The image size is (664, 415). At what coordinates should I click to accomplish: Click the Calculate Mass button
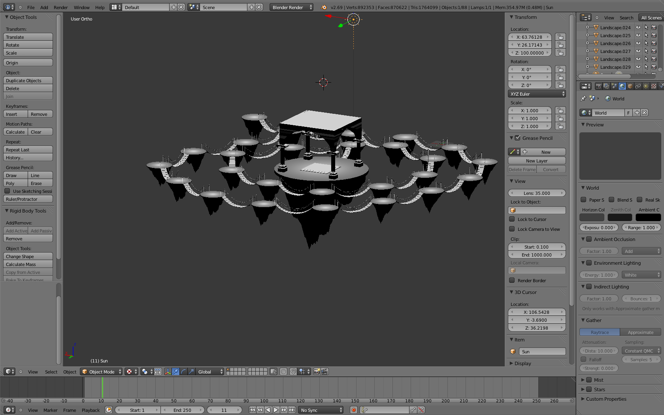coord(28,264)
